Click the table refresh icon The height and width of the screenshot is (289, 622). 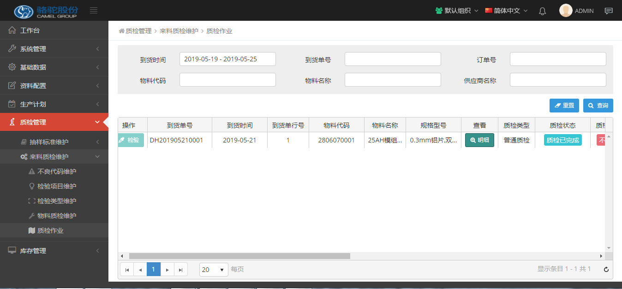pos(606,270)
